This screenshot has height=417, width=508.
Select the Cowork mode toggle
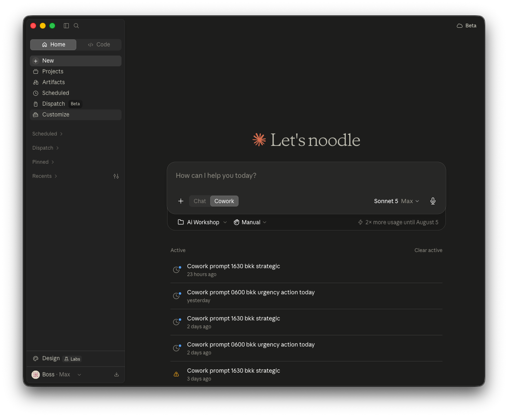(224, 201)
